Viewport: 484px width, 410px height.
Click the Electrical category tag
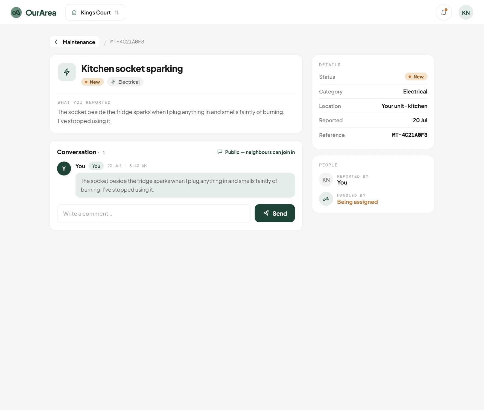[125, 82]
